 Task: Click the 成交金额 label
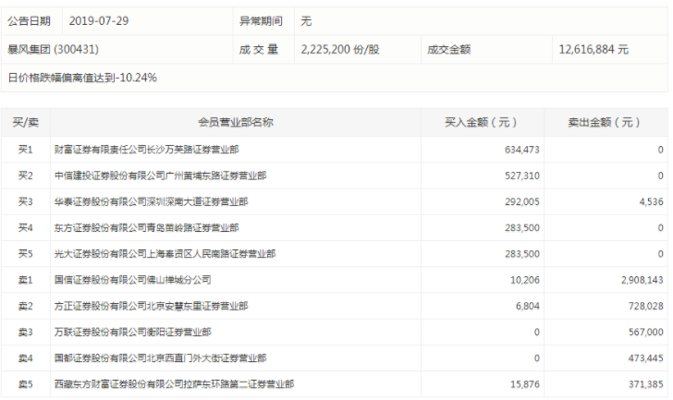pyautogui.click(x=448, y=49)
